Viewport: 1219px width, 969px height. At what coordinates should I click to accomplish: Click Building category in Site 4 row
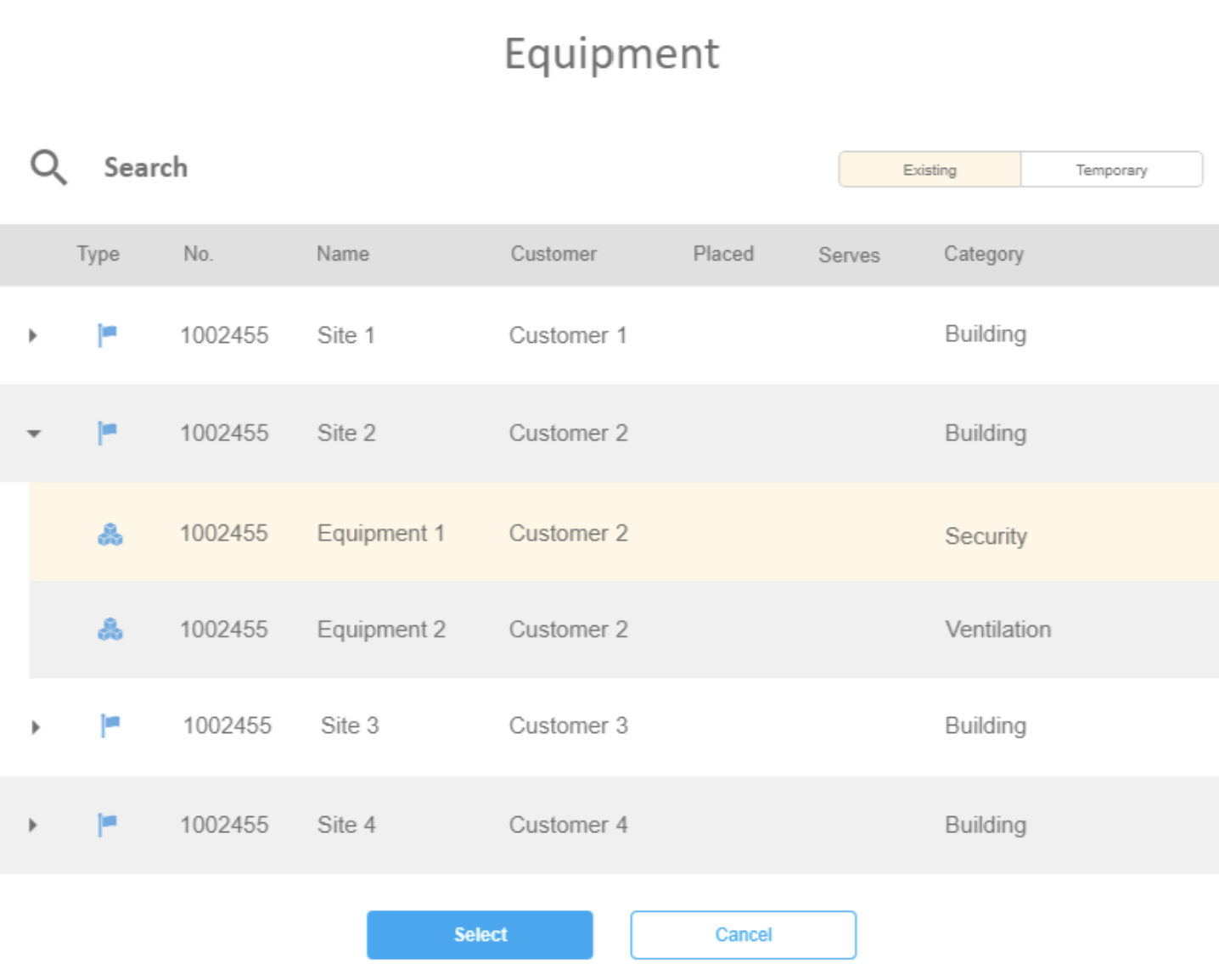point(986,826)
